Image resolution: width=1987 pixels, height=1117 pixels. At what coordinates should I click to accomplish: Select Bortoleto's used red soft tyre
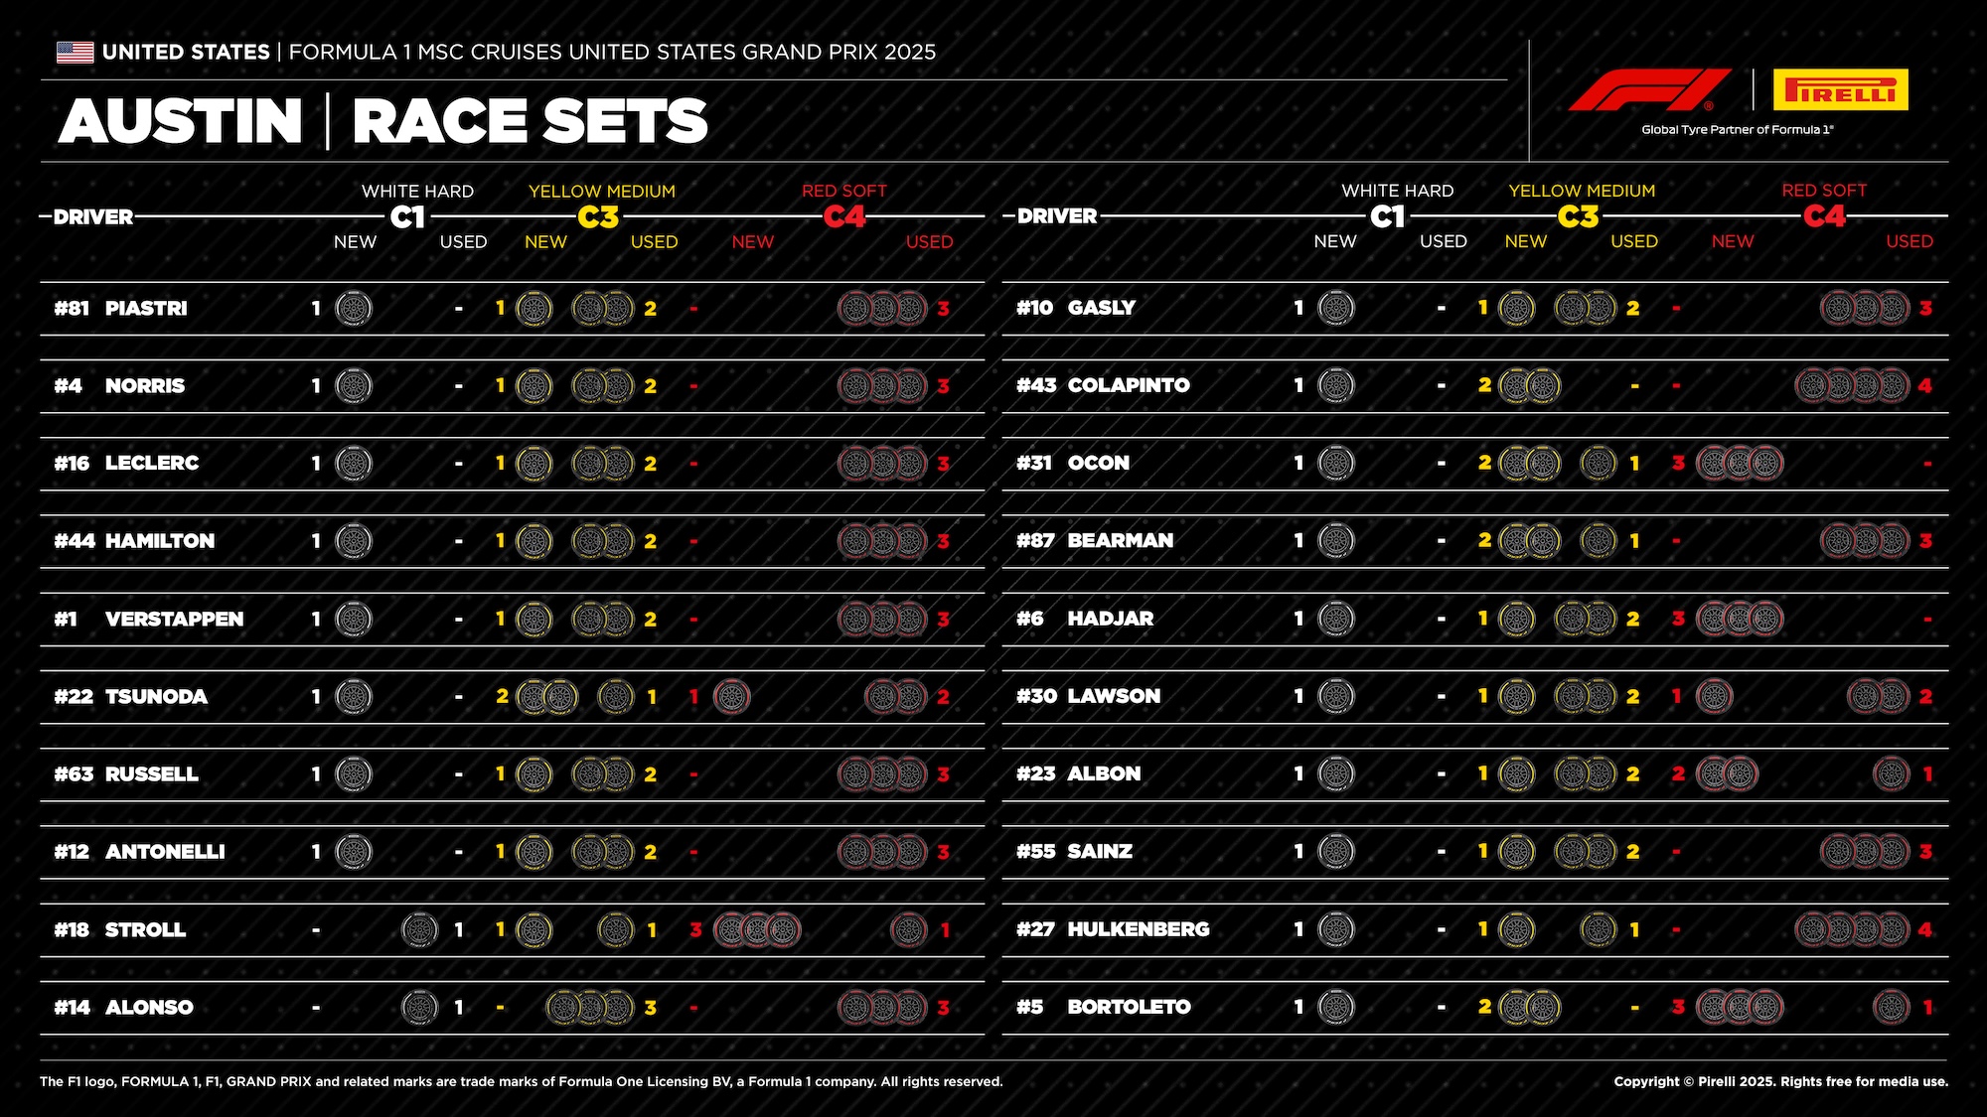1891,1008
